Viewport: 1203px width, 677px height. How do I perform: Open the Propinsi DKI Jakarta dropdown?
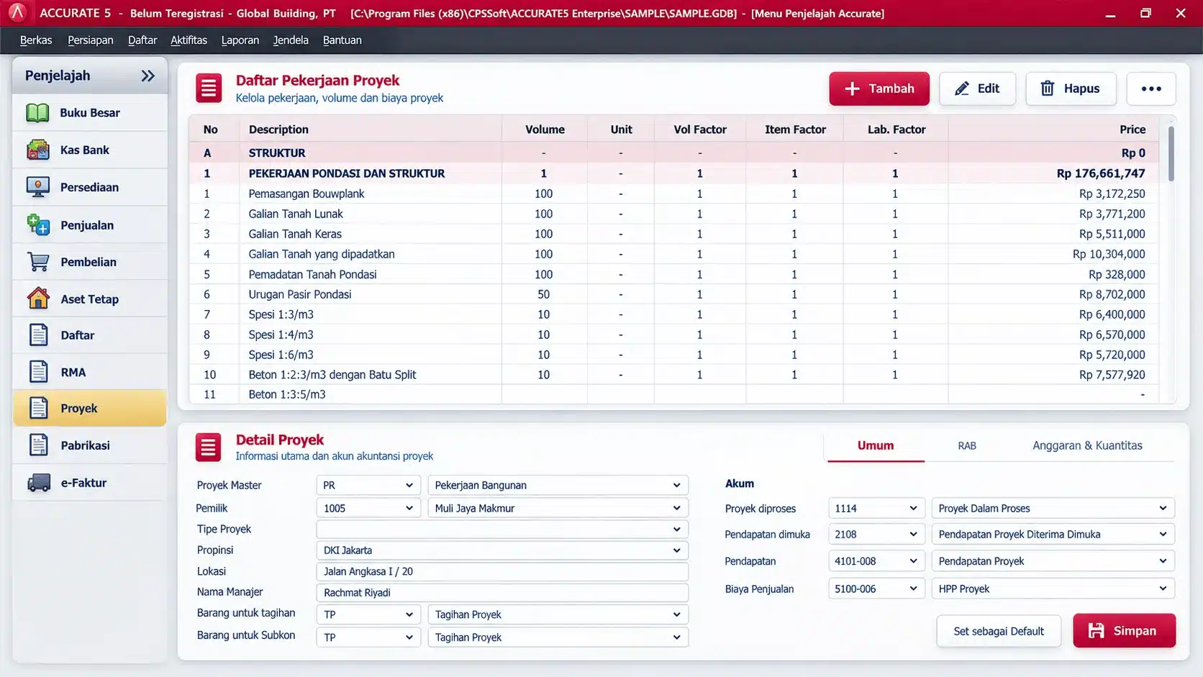pos(502,550)
